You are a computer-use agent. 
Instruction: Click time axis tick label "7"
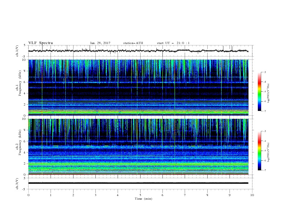[x=185, y=195]
